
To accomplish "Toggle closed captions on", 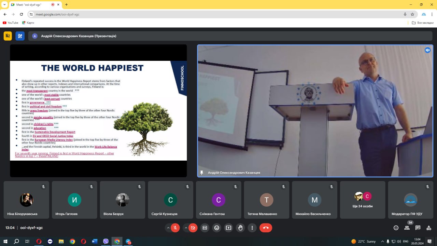I will (x=205, y=228).
